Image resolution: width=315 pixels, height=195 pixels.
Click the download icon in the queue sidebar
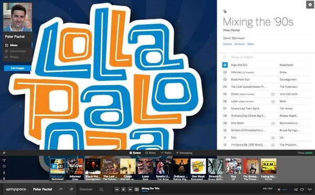point(4,172)
